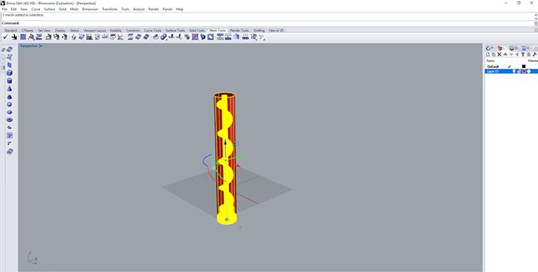Open the Help panel tab
Viewport: 538px width, 272px height.
(526, 49)
